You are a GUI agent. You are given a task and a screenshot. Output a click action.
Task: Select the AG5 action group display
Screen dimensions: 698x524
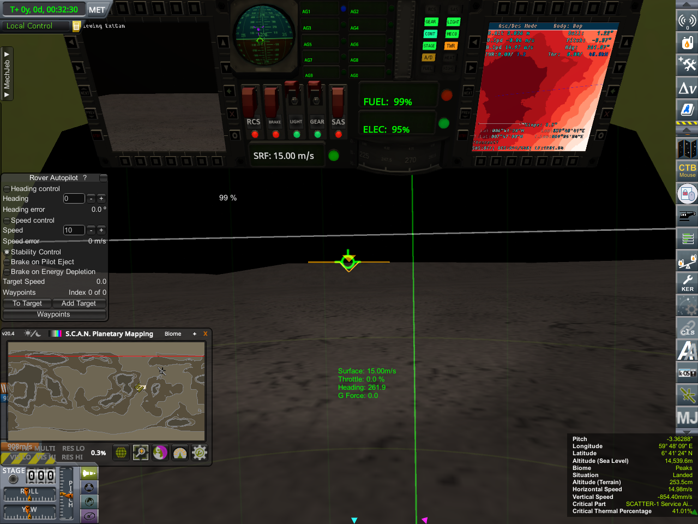(x=321, y=44)
